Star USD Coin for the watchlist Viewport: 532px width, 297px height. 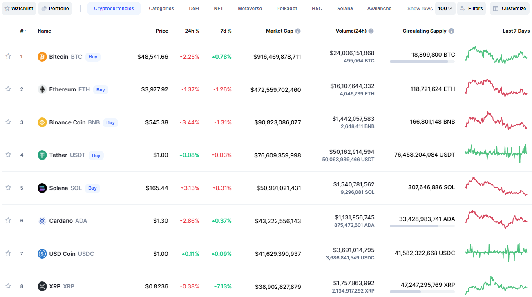click(x=8, y=253)
